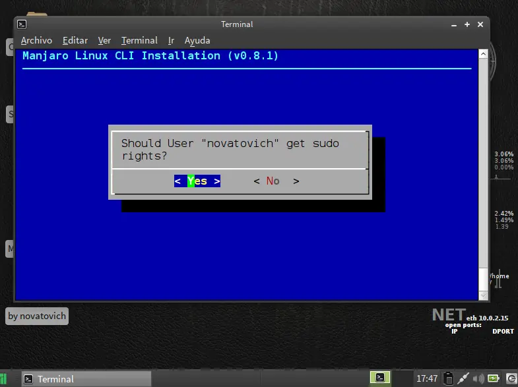518x387 pixels.
Task: Click the green Manjaro menu icon
Action: [x=3, y=379]
